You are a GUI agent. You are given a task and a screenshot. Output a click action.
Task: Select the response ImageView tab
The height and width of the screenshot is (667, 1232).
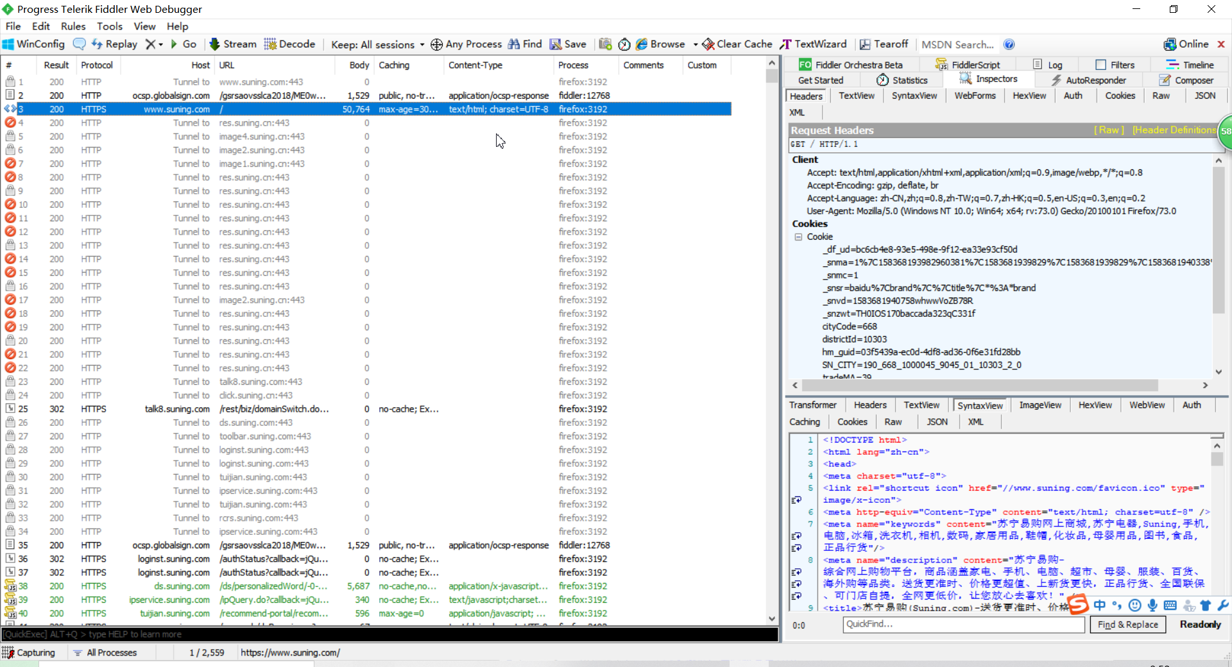[x=1040, y=405]
